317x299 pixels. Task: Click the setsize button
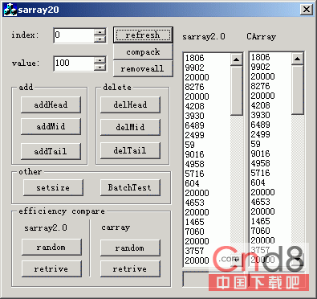pyautogui.click(x=53, y=187)
